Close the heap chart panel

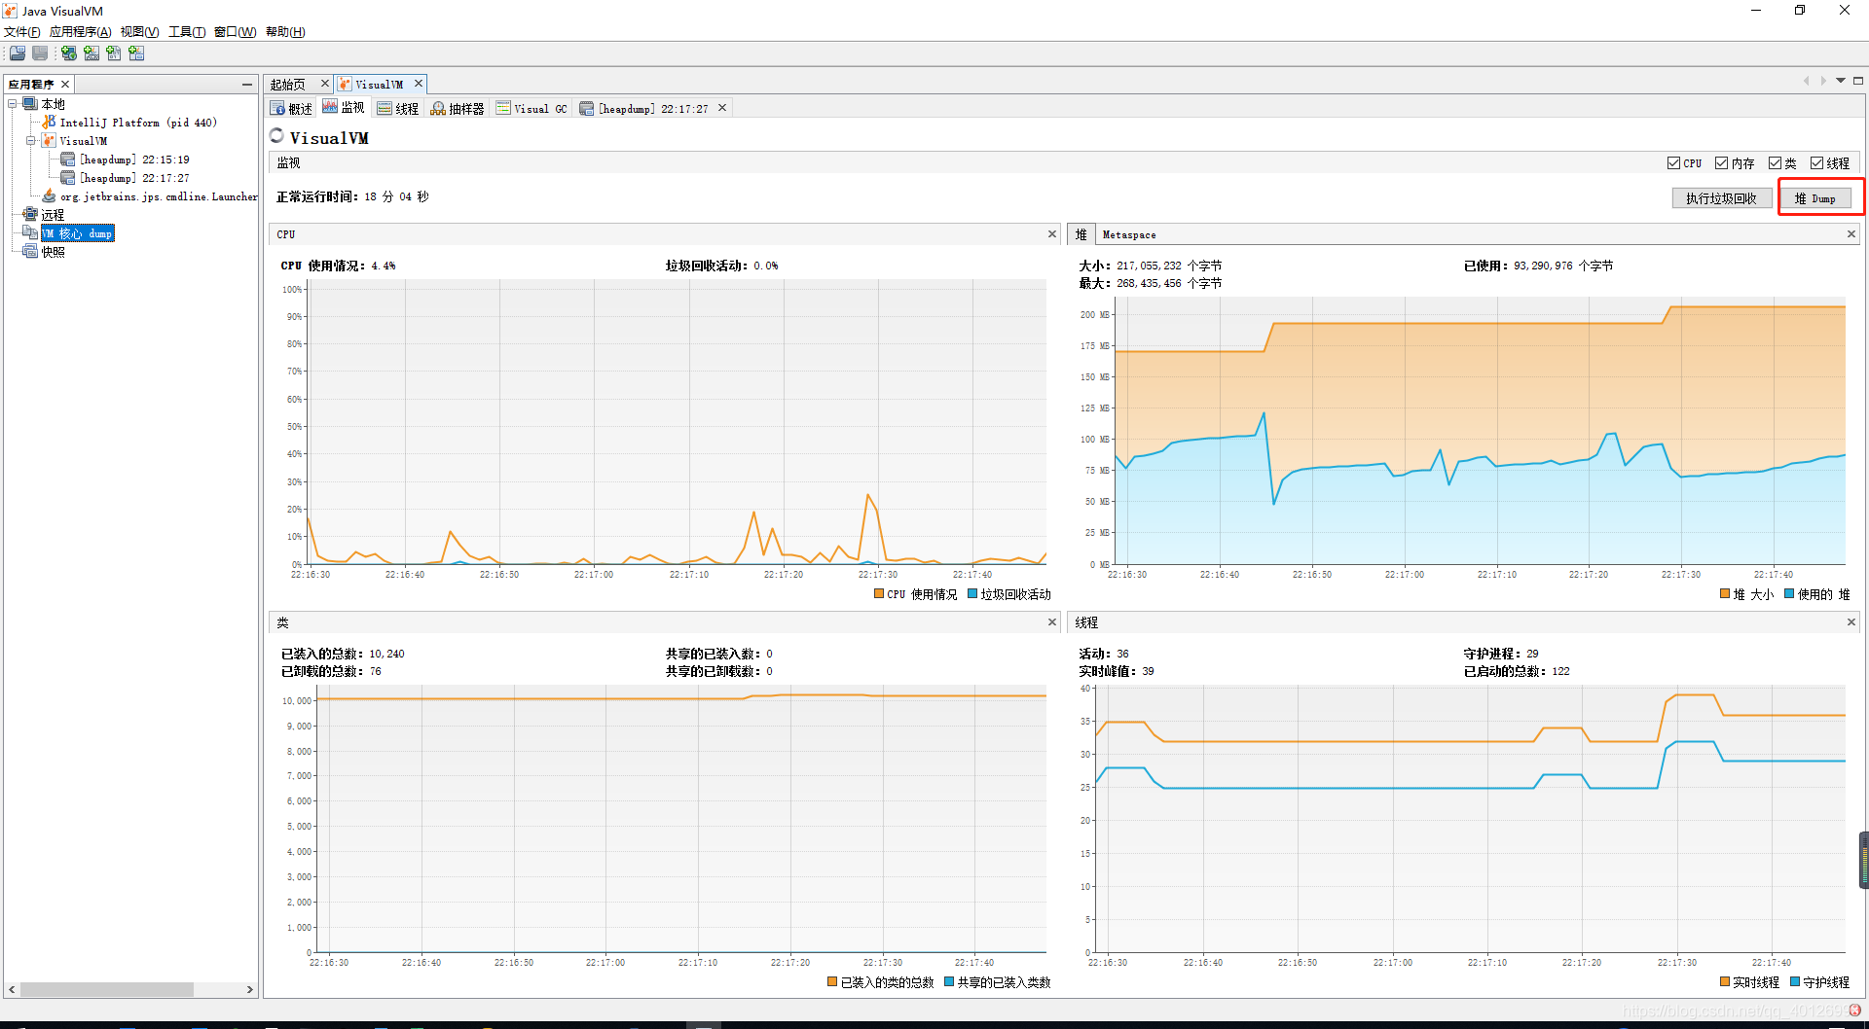point(1851,234)
